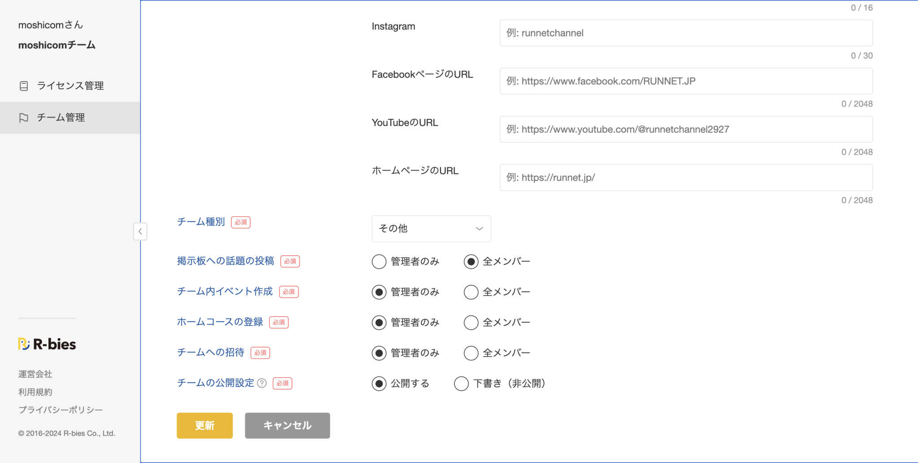
Task: Click the team management flag icon
Action: (24, 118)
